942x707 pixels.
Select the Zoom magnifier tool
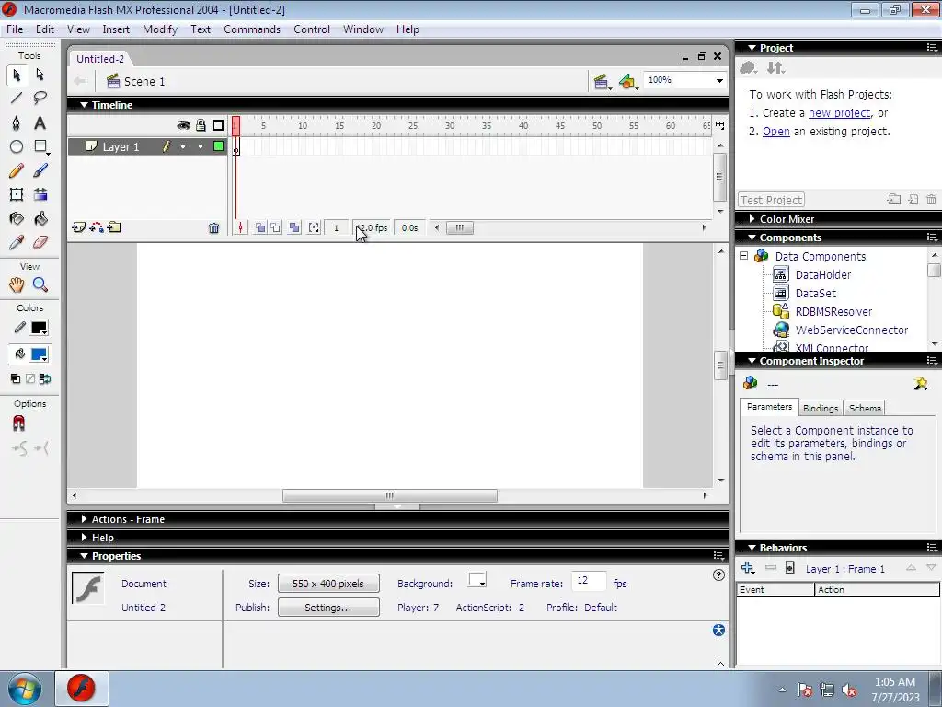click(40, 285)
